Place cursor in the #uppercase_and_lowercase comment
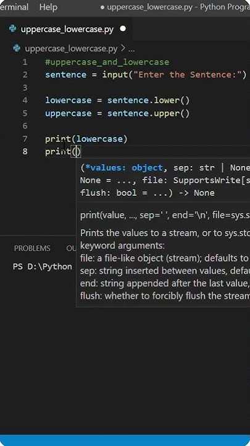Image resolution: width=250 pixels, height=446 pixels. [107, 62]
